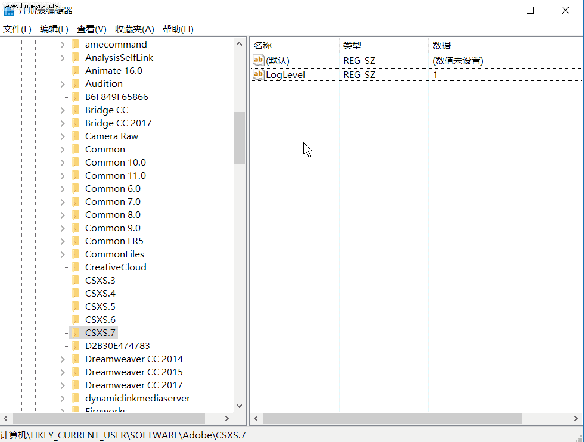Image resolution: width=584 pixels, height=442 pixels.
Task: Click the CSXS.5 folder icon
Action: 76,306
